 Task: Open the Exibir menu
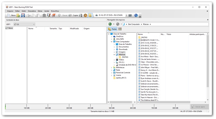tap(24, 11)
